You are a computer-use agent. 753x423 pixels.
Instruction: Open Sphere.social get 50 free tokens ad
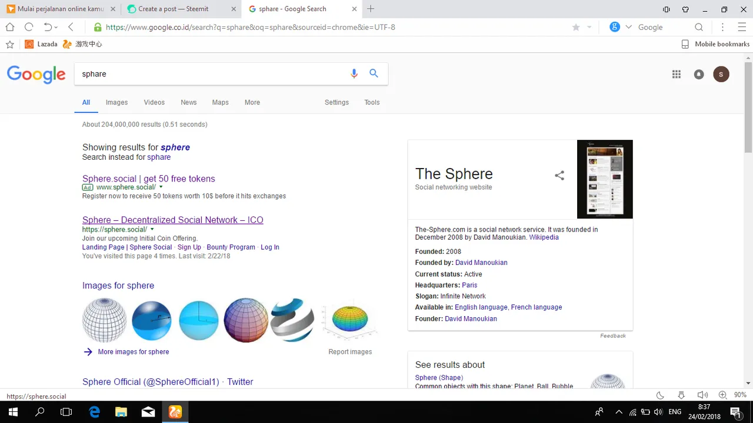click(149, 179)
